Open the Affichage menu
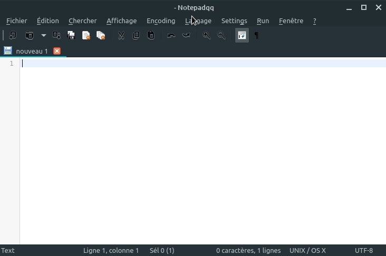Screen dimensions: 386x256 [122, 21]
